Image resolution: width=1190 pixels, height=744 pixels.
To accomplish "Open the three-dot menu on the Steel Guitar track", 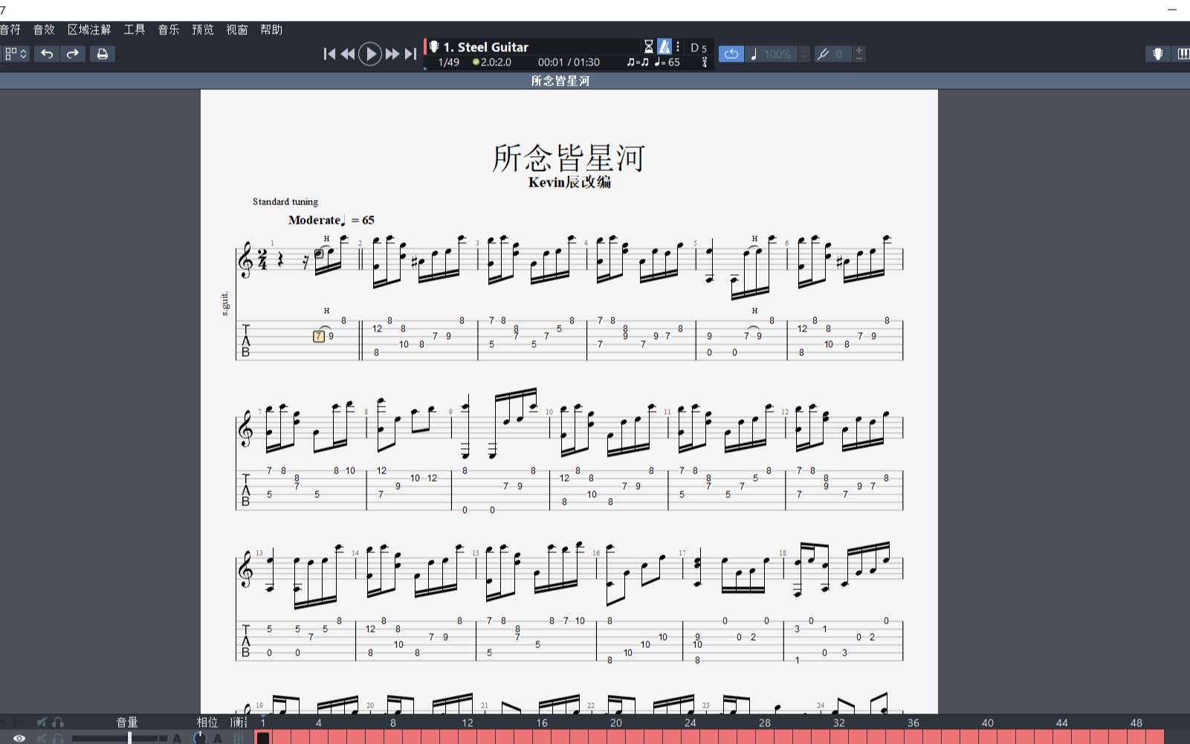I will pyautogui.click(x=678, y=45).
